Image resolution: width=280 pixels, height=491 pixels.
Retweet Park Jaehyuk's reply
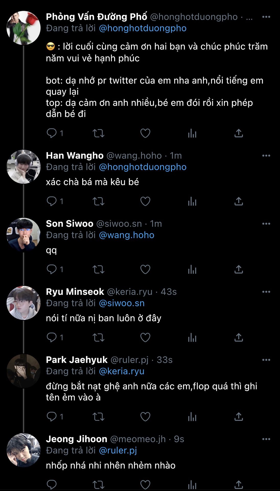coord(98,417)
